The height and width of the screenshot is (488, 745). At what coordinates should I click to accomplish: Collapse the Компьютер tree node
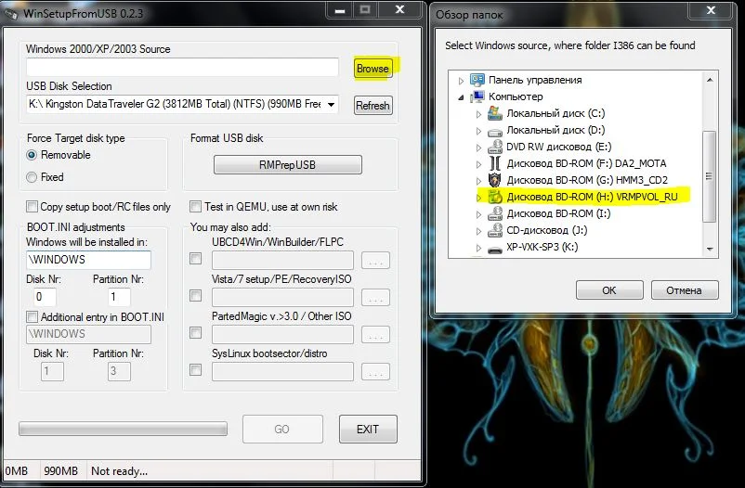(x=461, y=97)
